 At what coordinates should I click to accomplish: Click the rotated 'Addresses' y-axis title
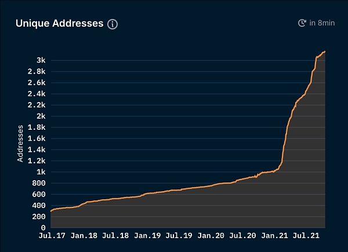coord(21,143)
